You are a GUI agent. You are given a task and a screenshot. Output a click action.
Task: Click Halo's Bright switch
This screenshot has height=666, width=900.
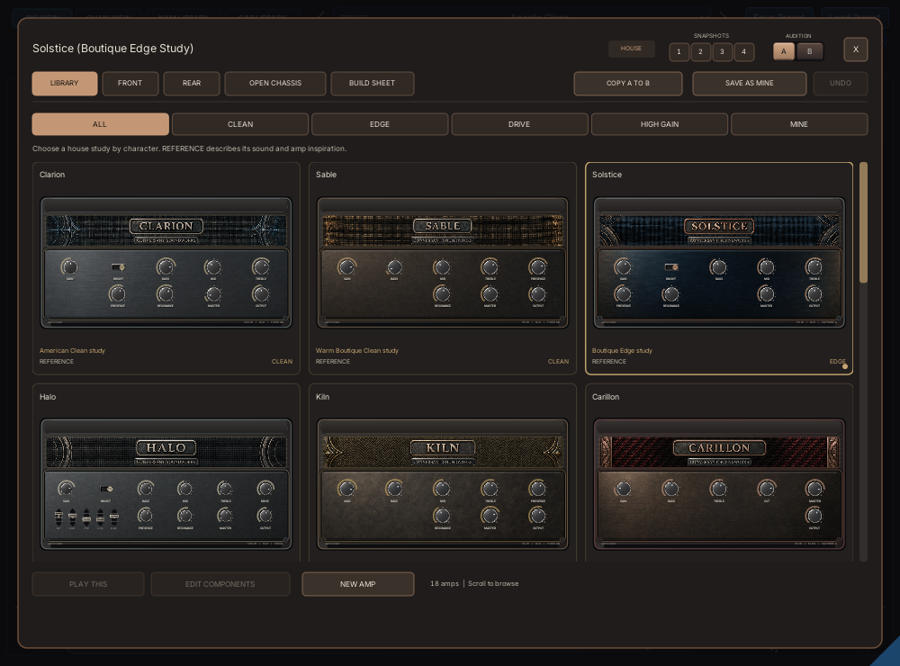[x=106, y=490]
